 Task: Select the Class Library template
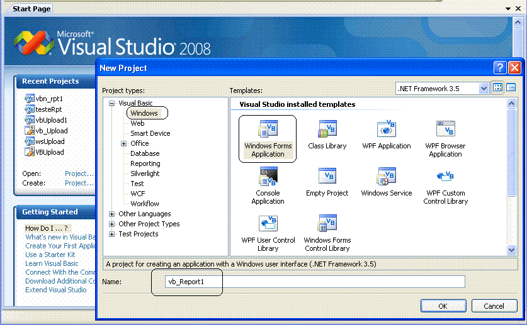pos(327,135)
